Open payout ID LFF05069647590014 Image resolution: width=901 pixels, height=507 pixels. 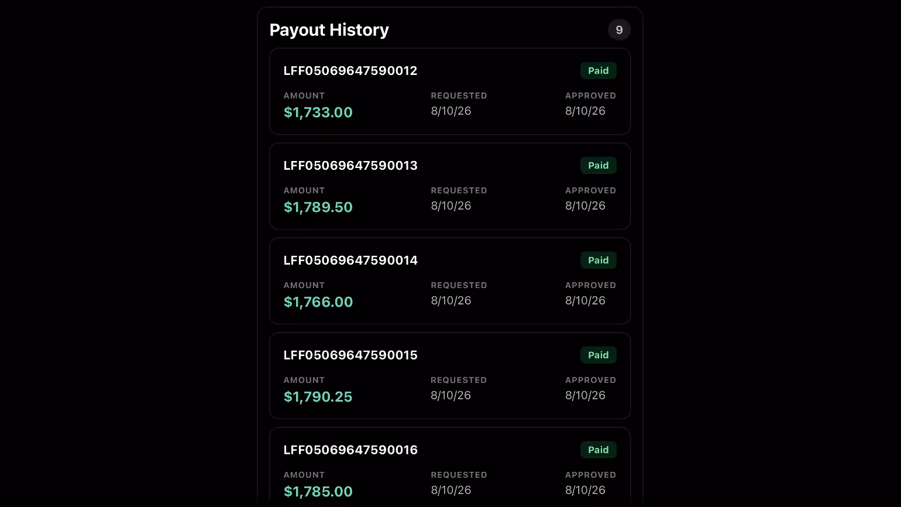tap(350, 261)
